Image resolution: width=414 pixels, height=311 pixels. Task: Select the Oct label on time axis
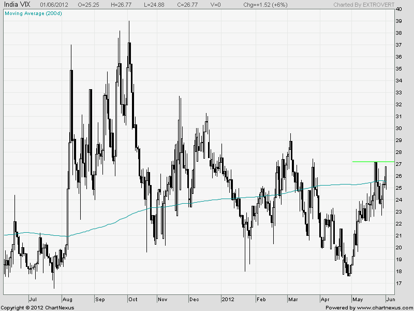(133, 300)
